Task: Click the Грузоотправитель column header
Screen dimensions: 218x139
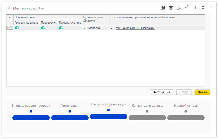Action: (27, 23)
